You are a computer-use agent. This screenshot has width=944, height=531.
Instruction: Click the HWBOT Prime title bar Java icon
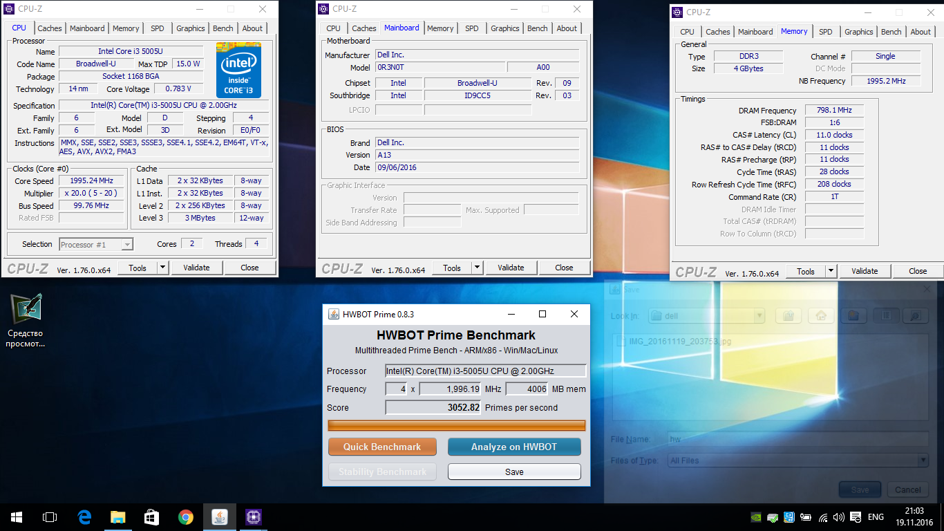coord(333,314)
